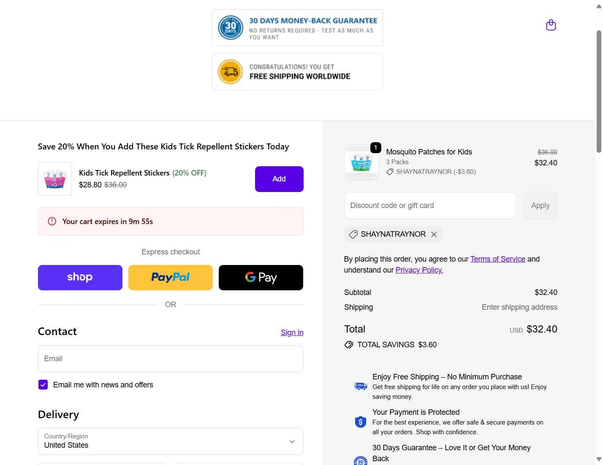Open the shopping bag cart icon
This screenshot has width=603, height=465.
click(551, 25)
